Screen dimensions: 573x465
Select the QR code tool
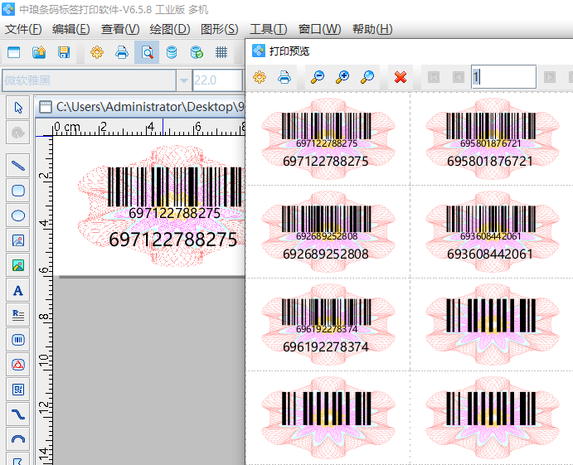point(17,390)
